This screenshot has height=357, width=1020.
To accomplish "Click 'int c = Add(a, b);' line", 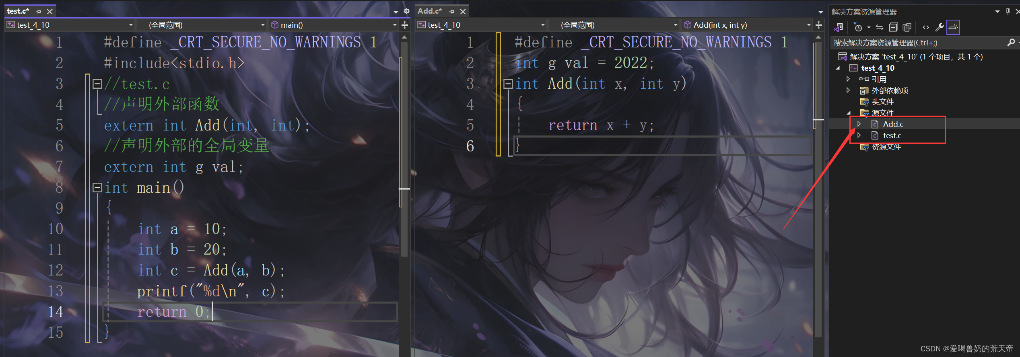I will pyautogui.click(x=211, y=271).
